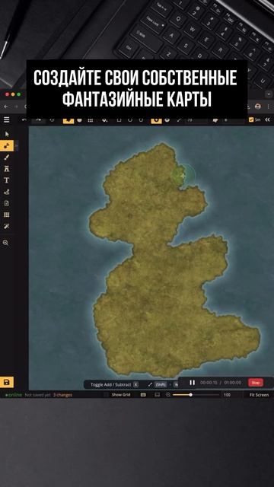Select the castle tower stamp tool
274x487 pixels.
(x=7, y=169)
